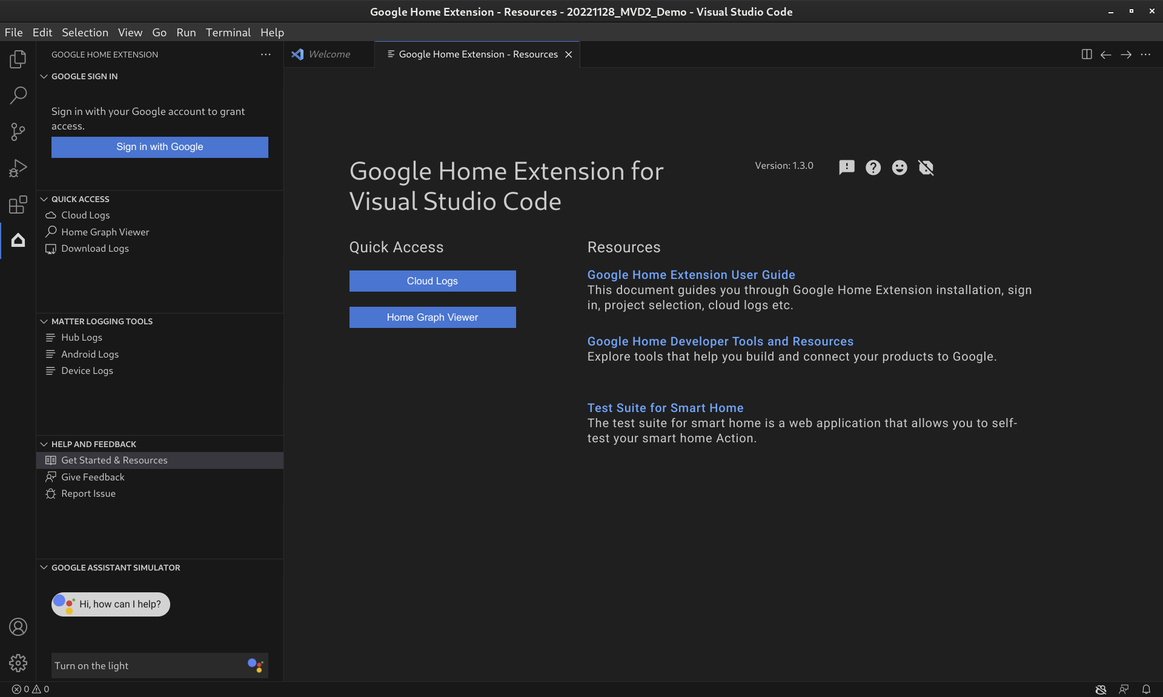Click the What's New notification icon
Screen dimensions: 1163x697
pyautogui.click(x=847, y=166)
